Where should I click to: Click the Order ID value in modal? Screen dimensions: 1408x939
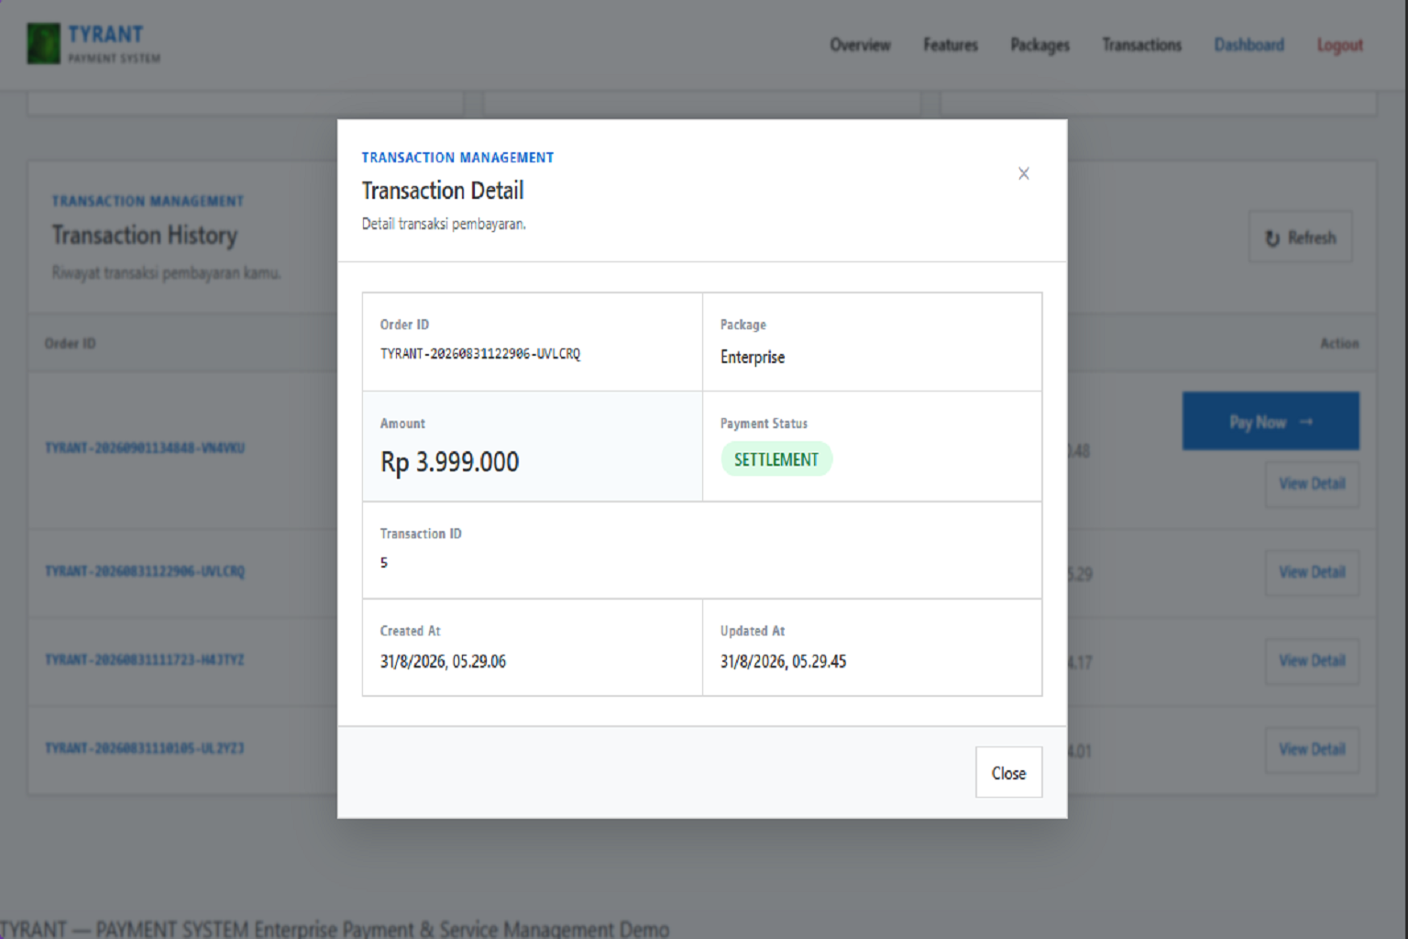click(x=480, y=354)
